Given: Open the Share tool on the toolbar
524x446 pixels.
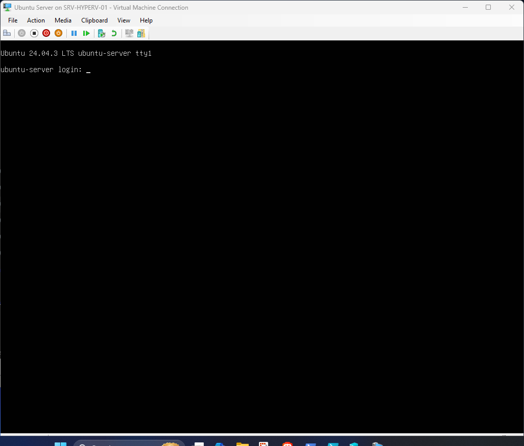Looking at the screenshot, I should pyautogui.click(x=141, y=33).
